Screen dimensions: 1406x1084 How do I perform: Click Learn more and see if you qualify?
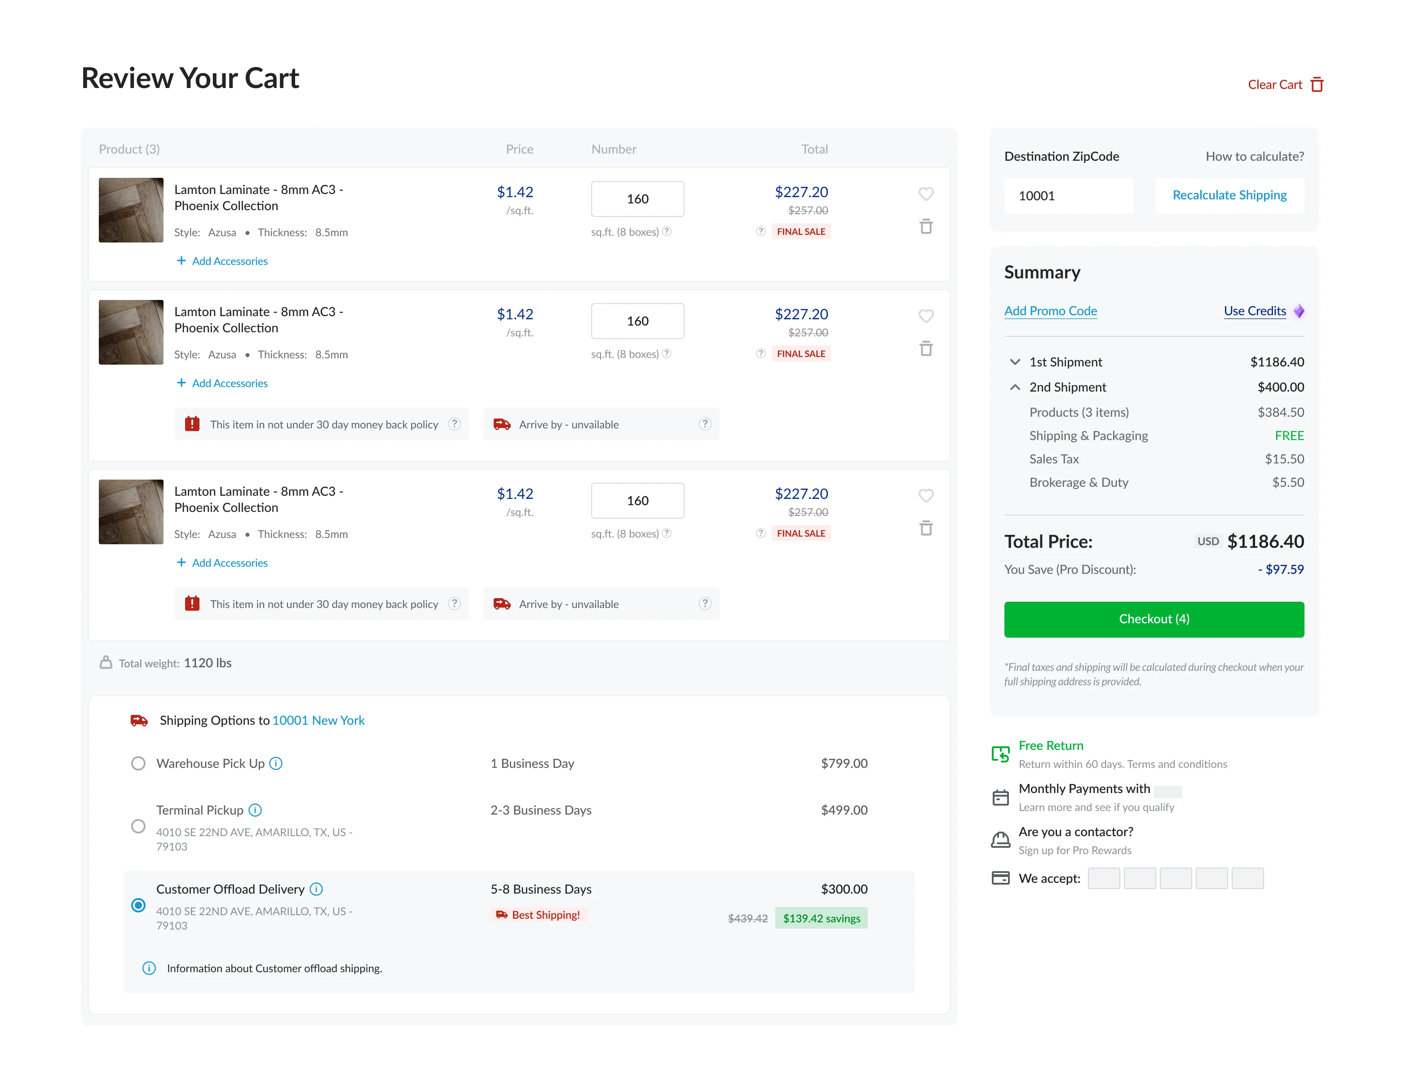(x=1097, y=807)
